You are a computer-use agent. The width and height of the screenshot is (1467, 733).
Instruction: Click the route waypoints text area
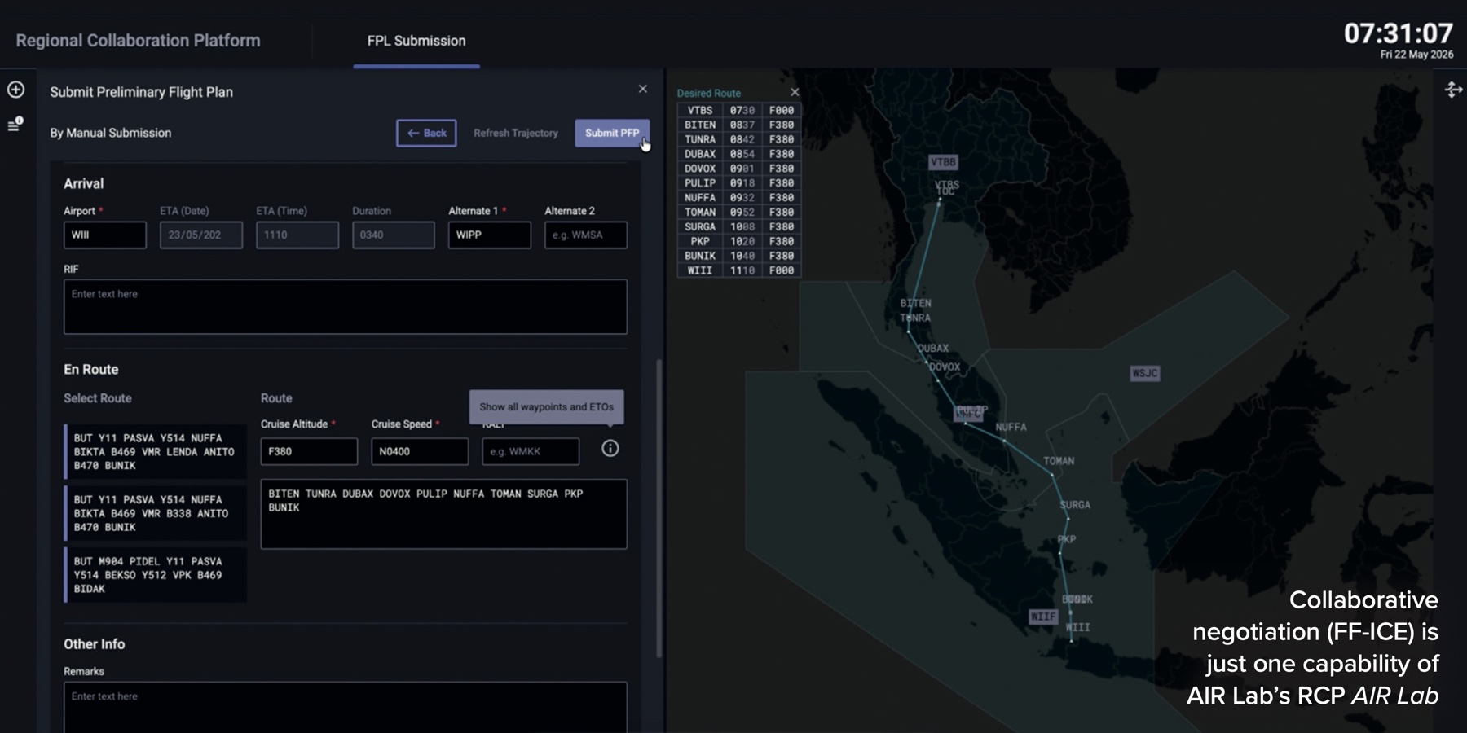pyautogui.click(x=444, y=514)
